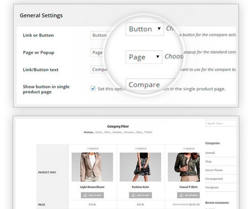Select the Woman category filter
Image resolution: width=251 pixels, height=209 pixels.
coord(88,132)
